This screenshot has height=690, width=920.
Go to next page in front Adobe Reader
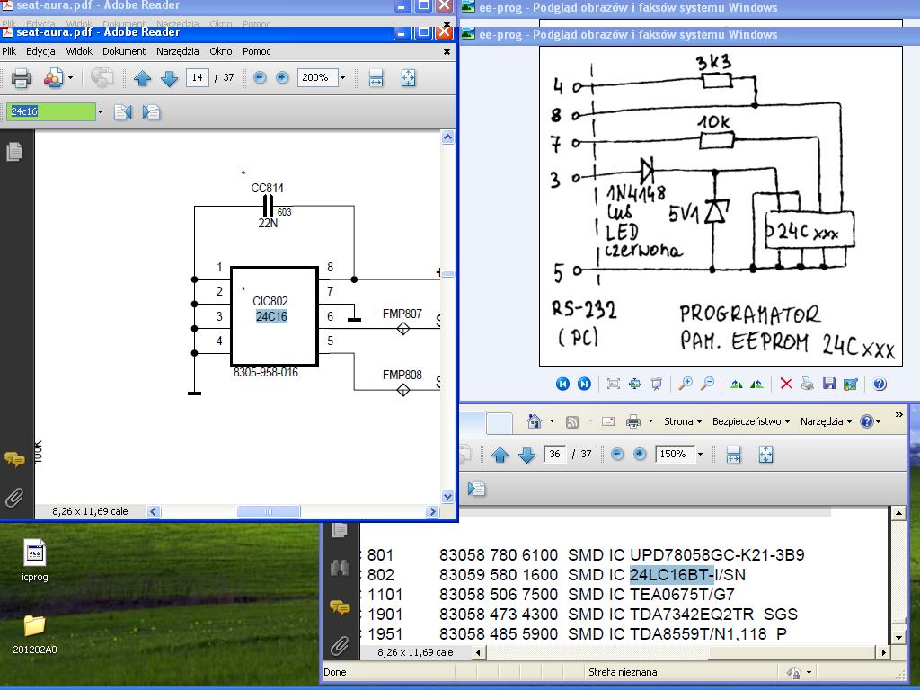pyautogui.click(x=169, y=78)
